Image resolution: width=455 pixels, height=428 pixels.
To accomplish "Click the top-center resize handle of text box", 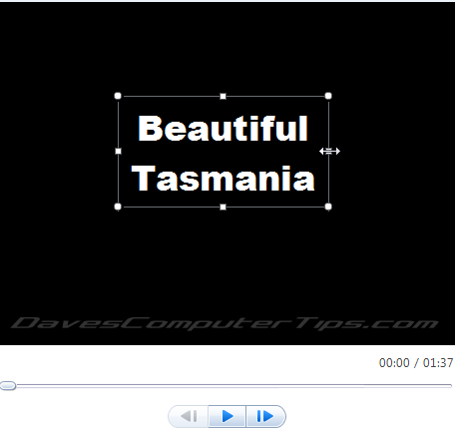I will pyautogui.click(x=224, y=96).
